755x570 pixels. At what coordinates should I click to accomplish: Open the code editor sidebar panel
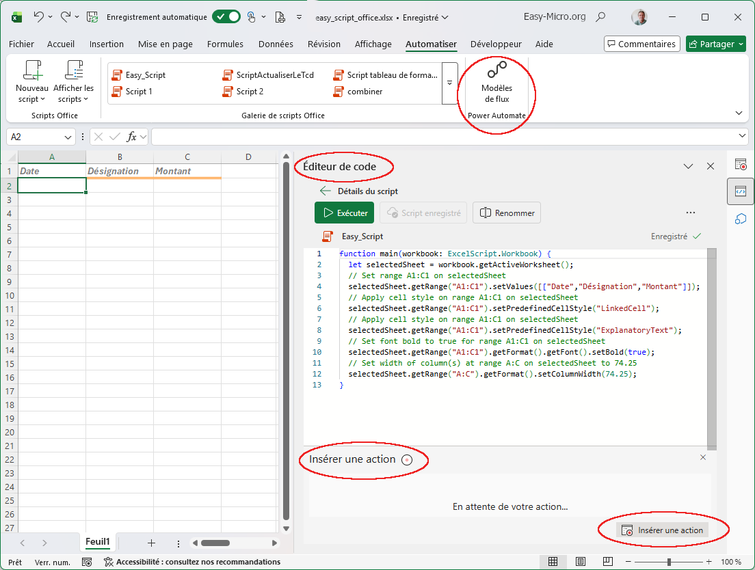tap(741, 192)
